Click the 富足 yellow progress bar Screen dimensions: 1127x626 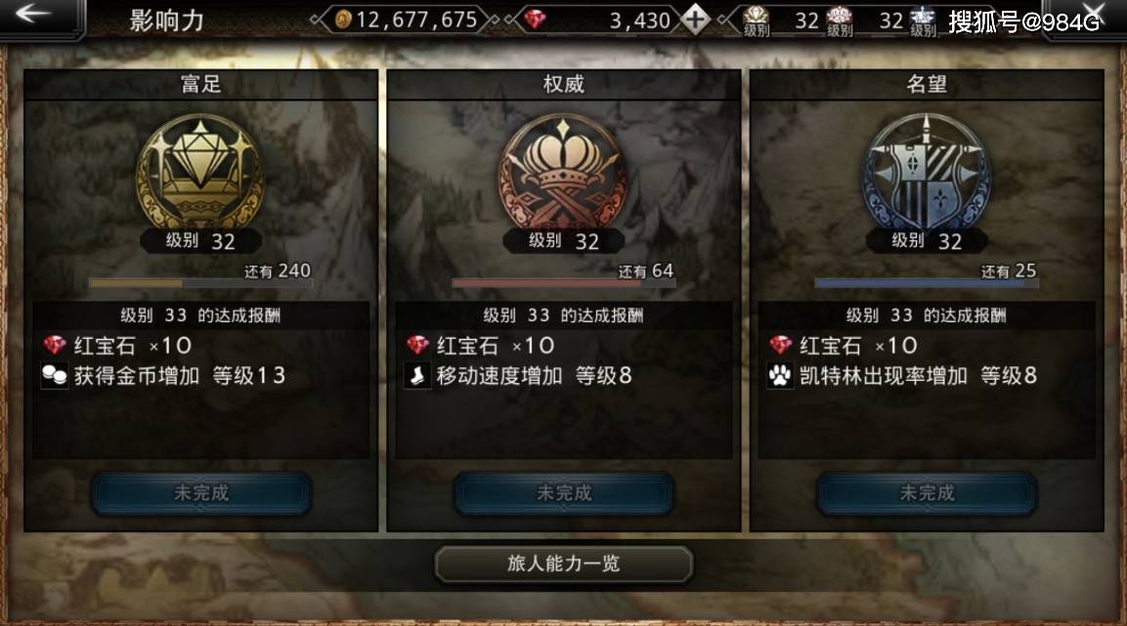pyautogui.click(x=200, y=283)
